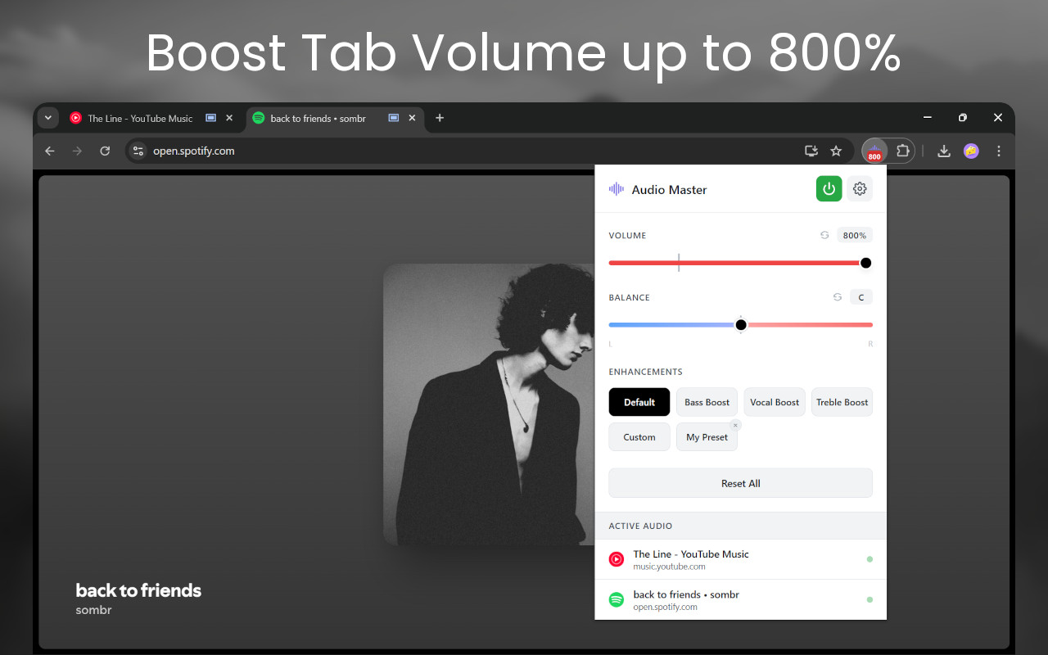Switch to The Line - YouTube Music tab
The image size is (1048, 655).
(153, 118)
